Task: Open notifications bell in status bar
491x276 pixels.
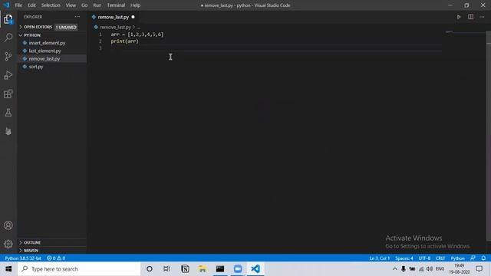Action: [483, 258]
